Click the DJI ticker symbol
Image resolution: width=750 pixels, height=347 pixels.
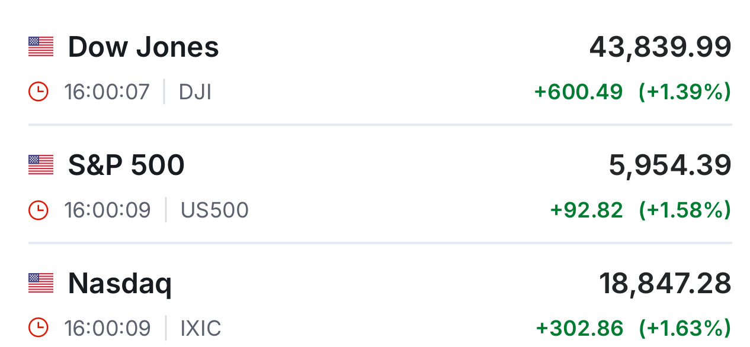point(195,92)
